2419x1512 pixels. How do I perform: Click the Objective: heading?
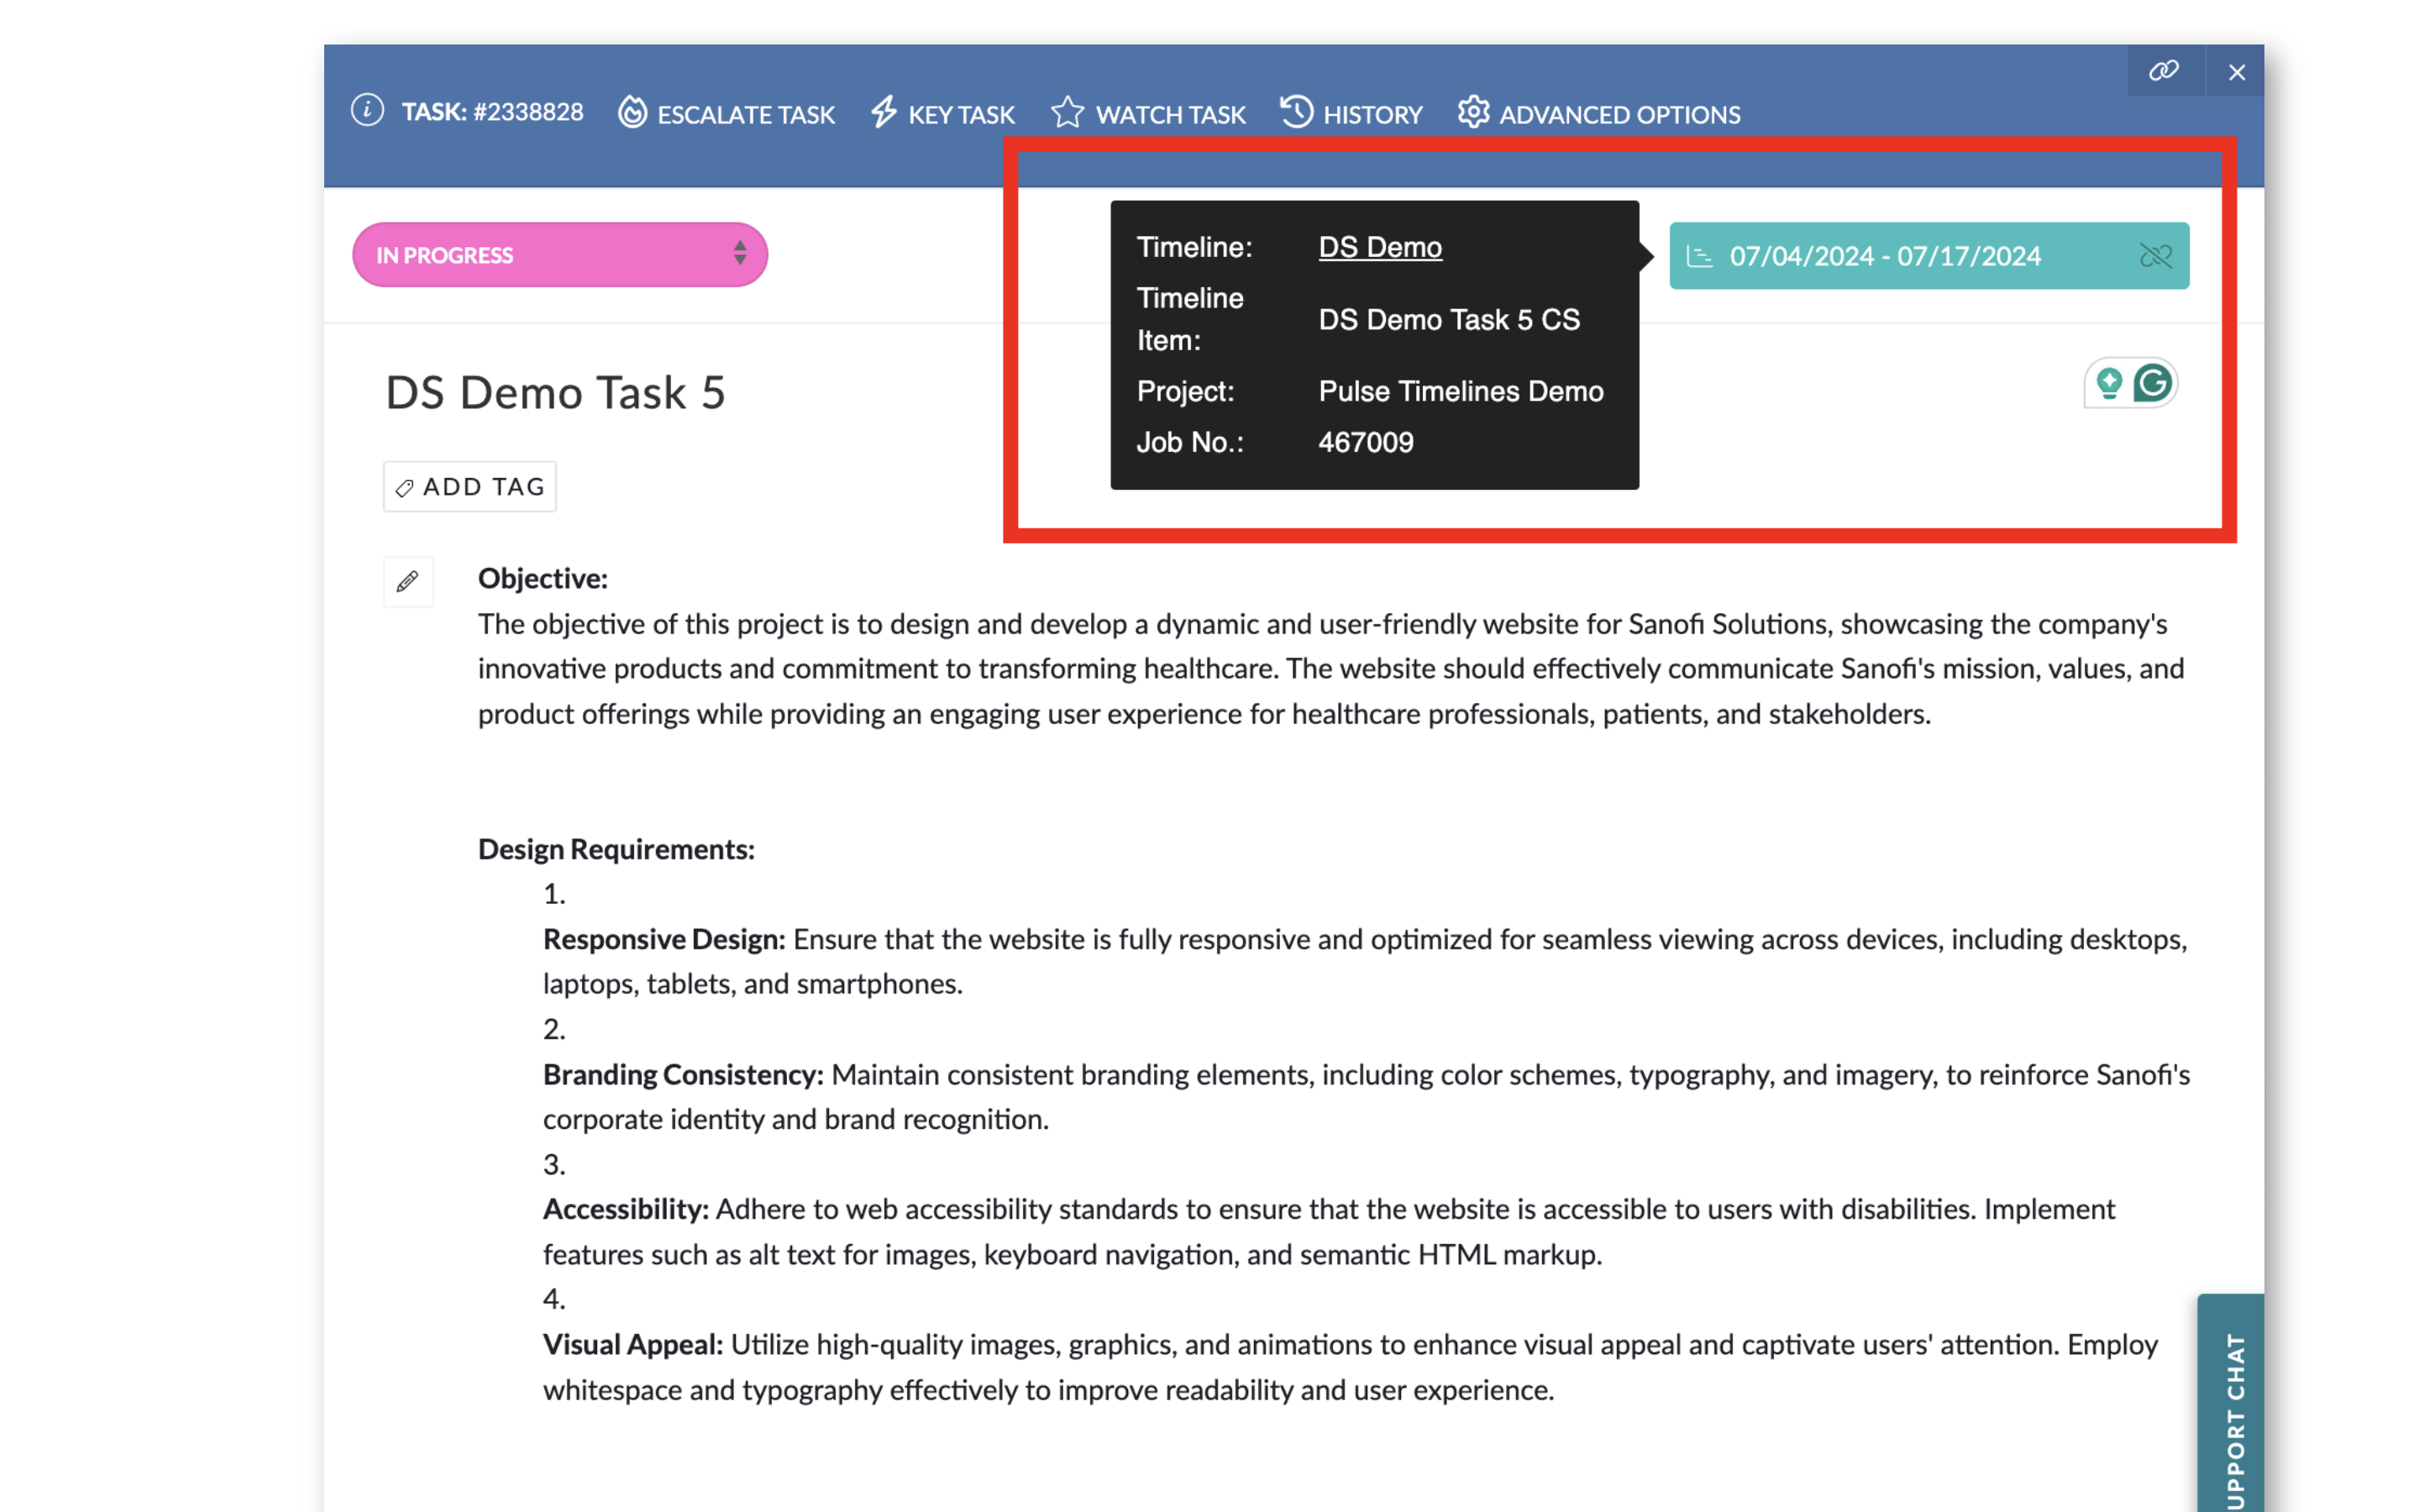pos(543,579)
